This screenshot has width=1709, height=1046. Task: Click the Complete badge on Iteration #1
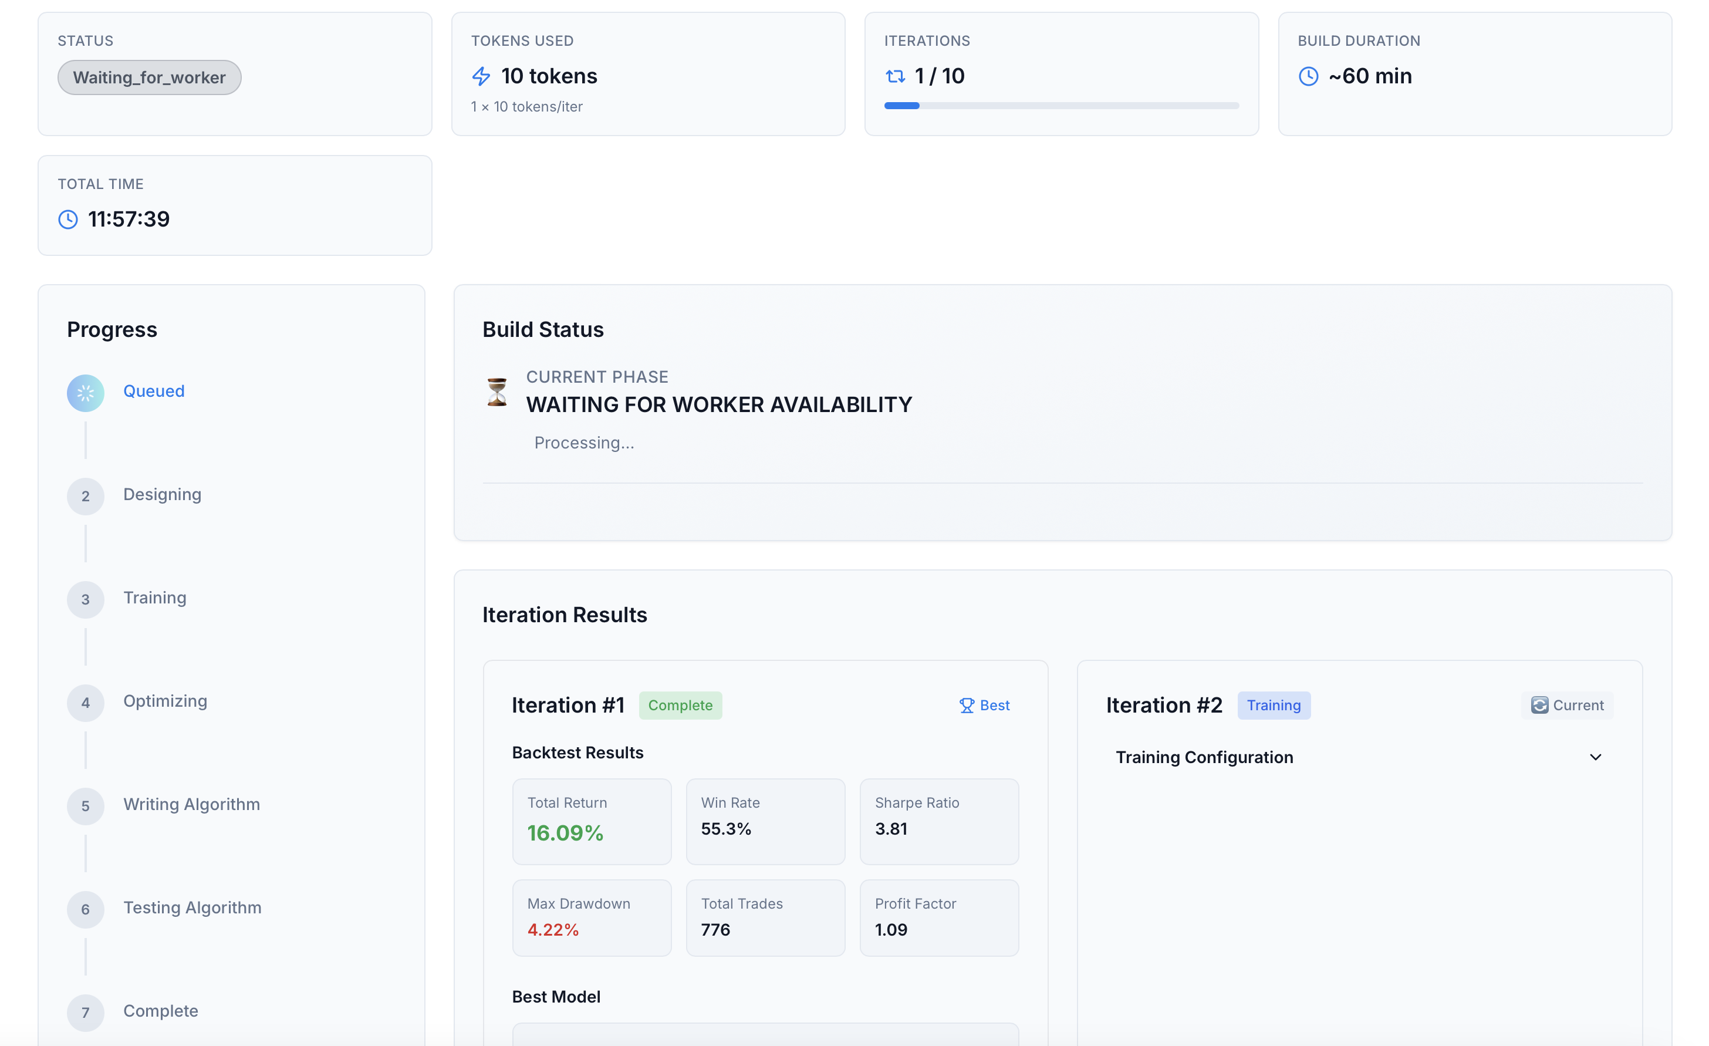(680, 706)
